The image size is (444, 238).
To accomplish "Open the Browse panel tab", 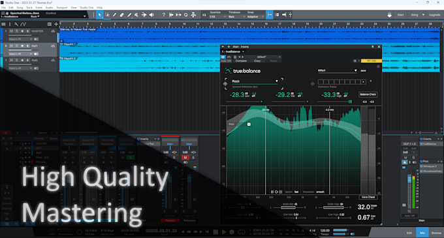I will [436, 233].
